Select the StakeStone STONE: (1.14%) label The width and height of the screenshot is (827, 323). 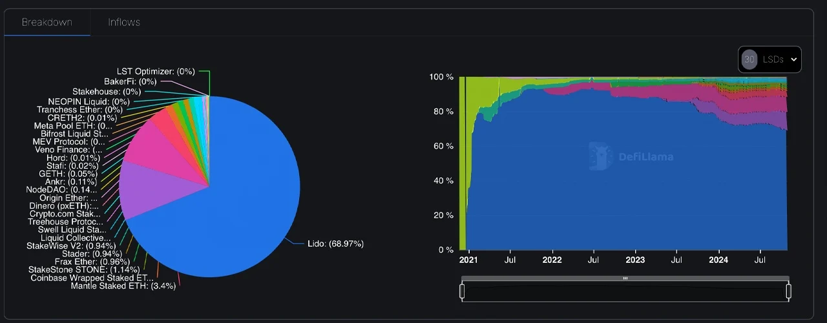[84, 269]
